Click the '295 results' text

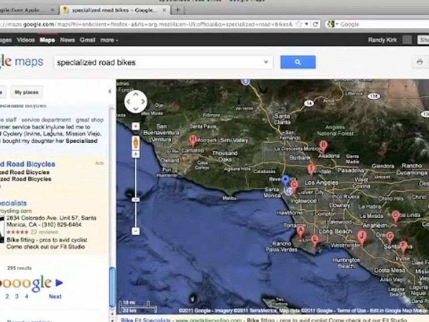19,268
